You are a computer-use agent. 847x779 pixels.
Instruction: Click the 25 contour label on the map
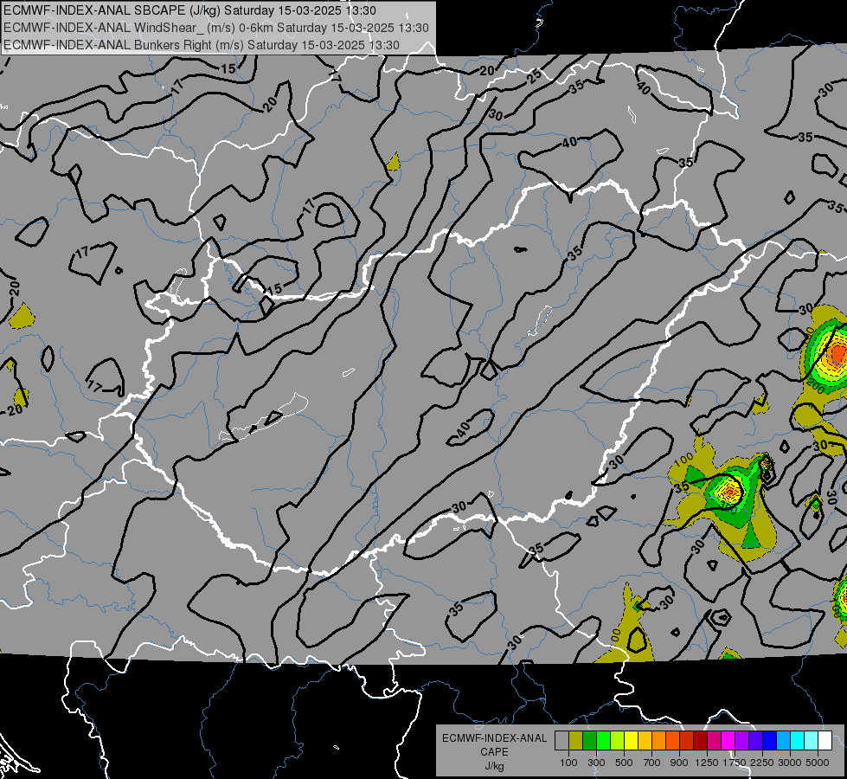[x=534, y=77]
